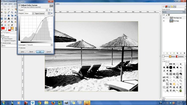Screen dimensions: 187x105
Task: Select the Fuzzy Select wand tool
Action: [12, 9]
